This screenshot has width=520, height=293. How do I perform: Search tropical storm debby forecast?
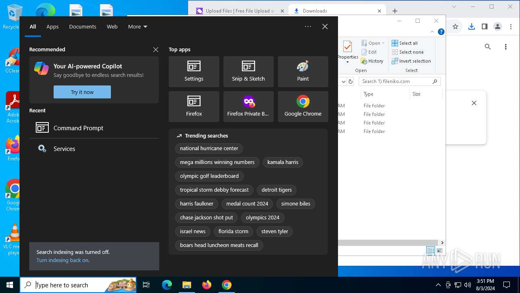[214, 190]
